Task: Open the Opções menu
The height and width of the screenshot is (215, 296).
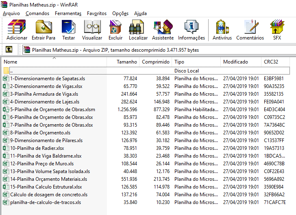Action: (120, 13)
